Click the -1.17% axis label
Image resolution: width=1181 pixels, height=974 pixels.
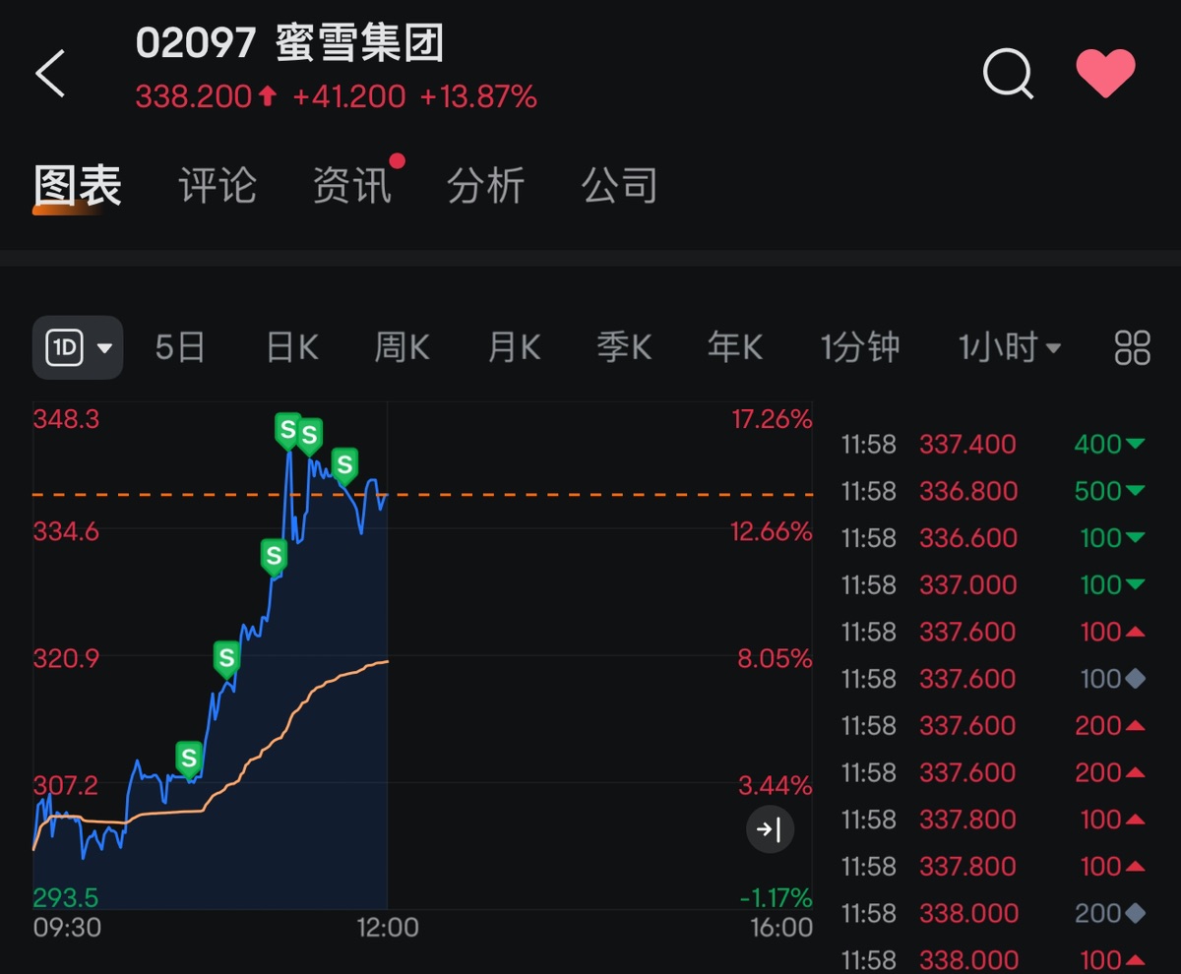776,897
